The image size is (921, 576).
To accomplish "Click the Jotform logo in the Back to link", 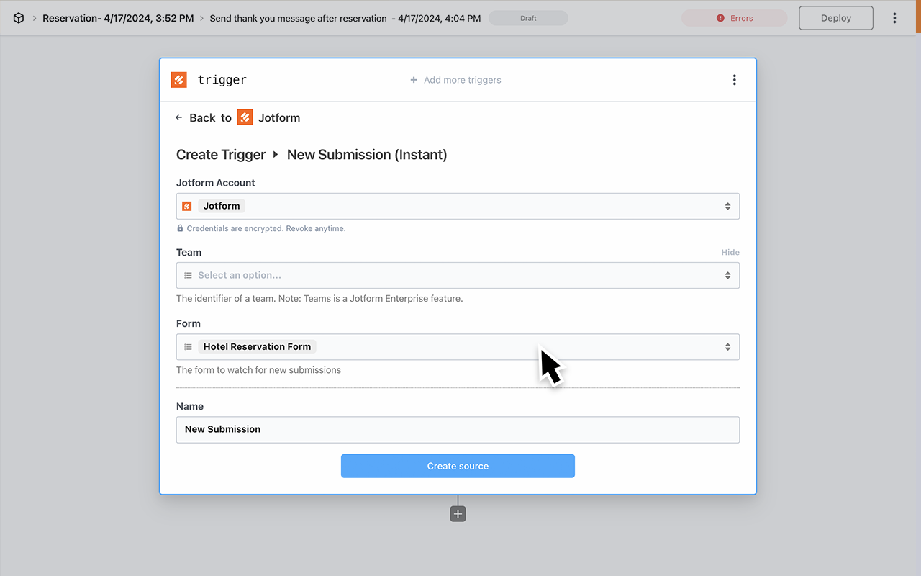I will pyautogui.click(x=245, y=117).
